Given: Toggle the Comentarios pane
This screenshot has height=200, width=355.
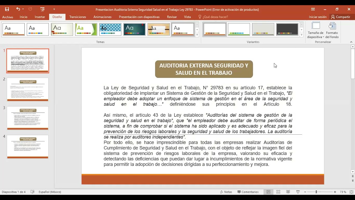Looking at the screenshot, I should [x=248, y=192].
